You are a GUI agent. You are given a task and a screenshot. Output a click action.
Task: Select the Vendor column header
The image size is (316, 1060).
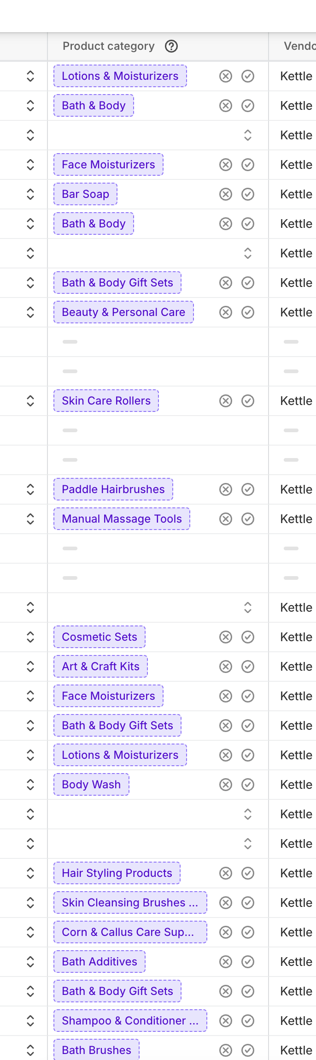[x=299, y=46]
